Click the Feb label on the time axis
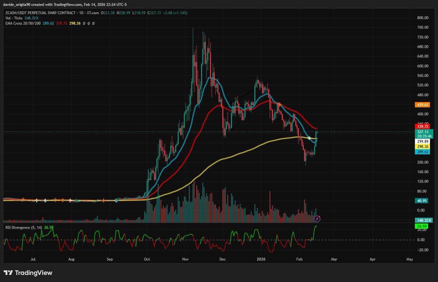Viewport: 438px width, 282px height. point(299,259)
